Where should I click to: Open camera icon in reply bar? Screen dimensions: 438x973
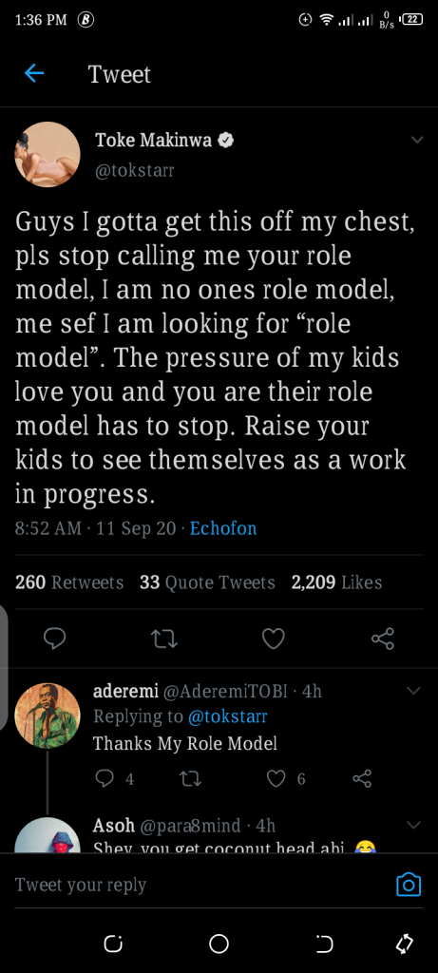point(409,885)
